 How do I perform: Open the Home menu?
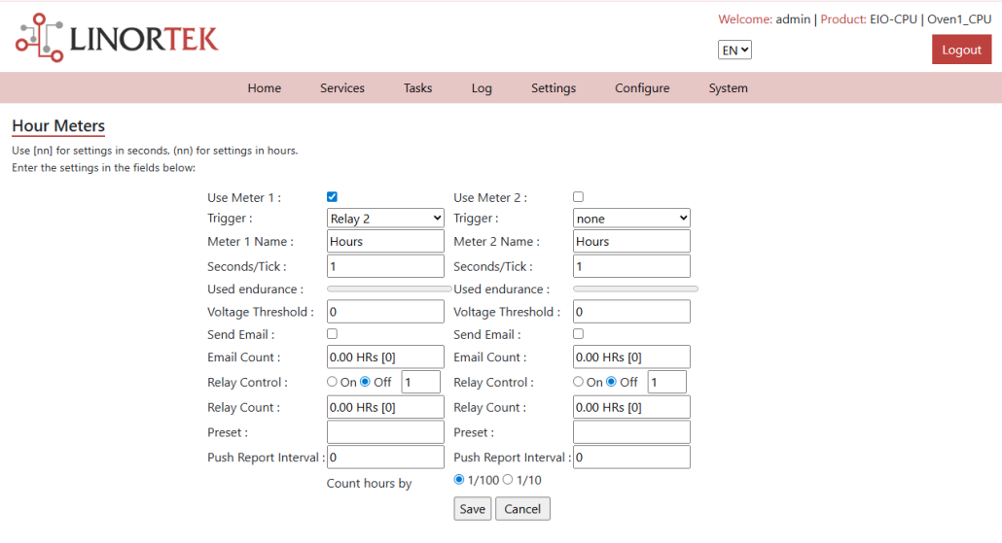pyautogui.click(x=264, y=88)
